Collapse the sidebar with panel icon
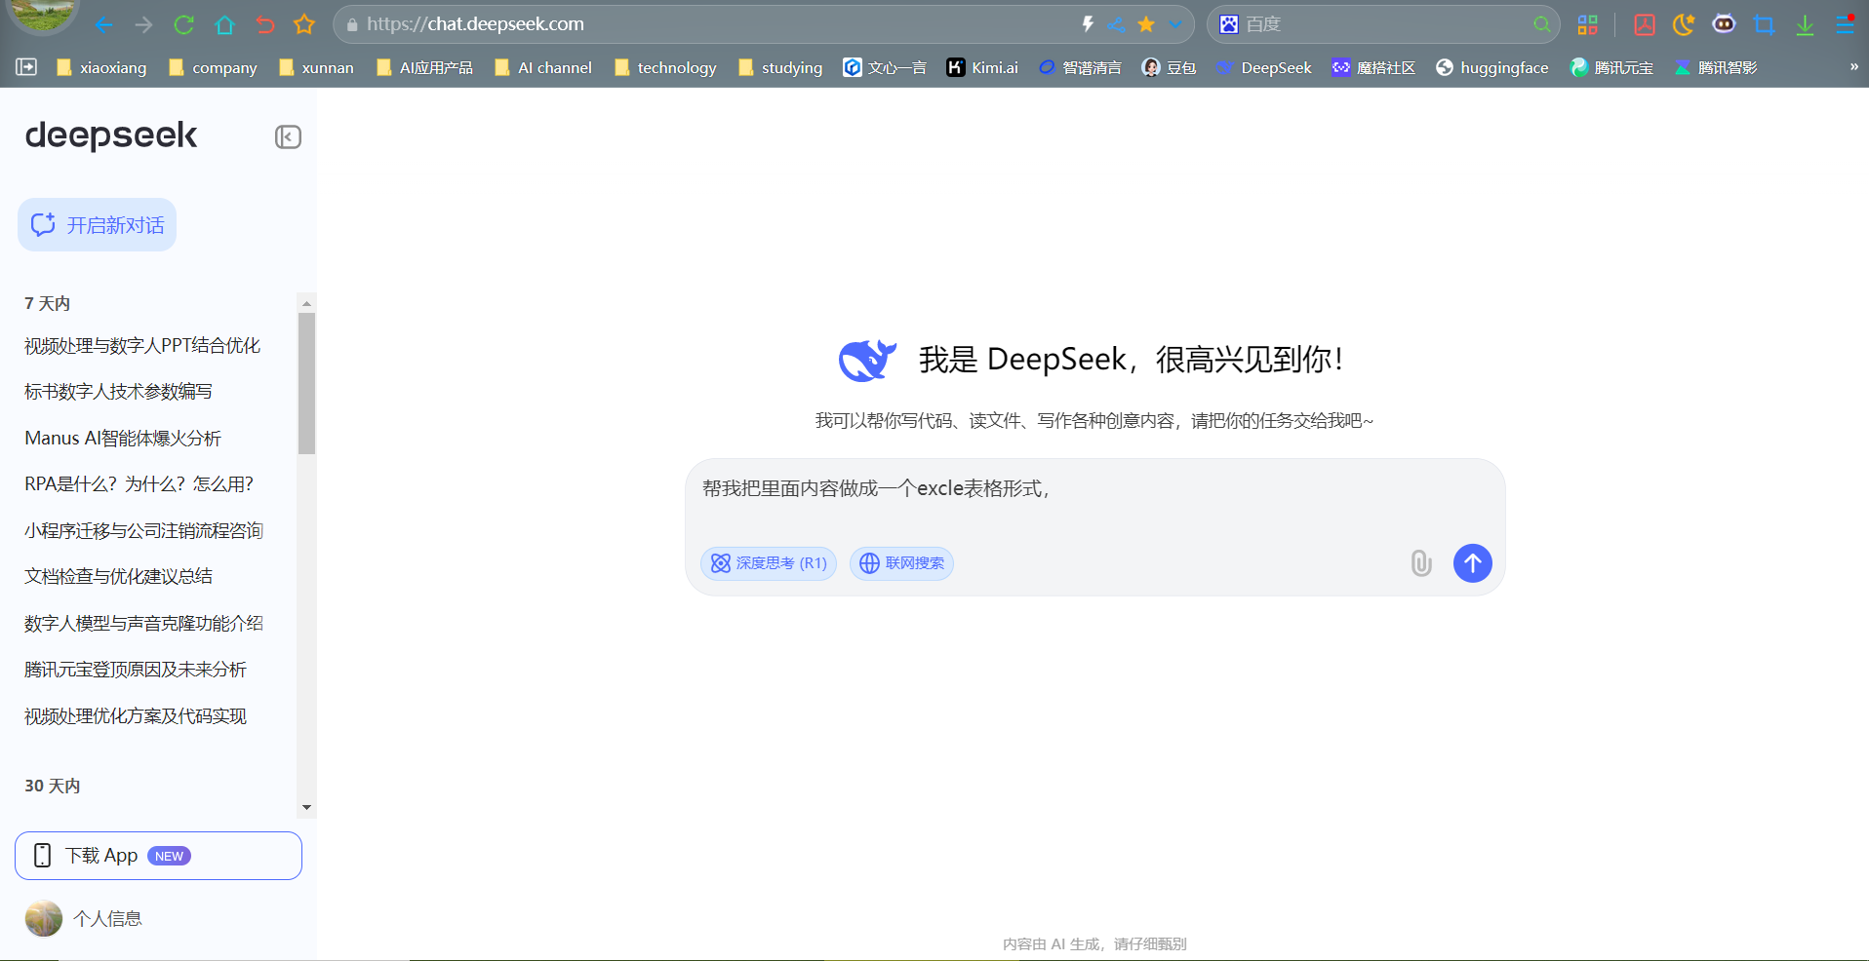1869x961 pixels. click(x=288, y=136)
